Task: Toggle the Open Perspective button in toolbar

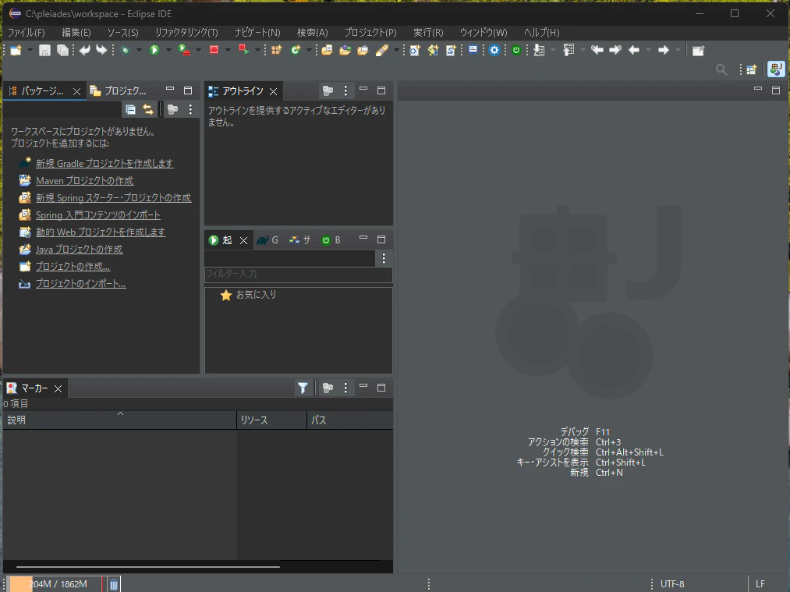Action: click(x=752, y=69)
